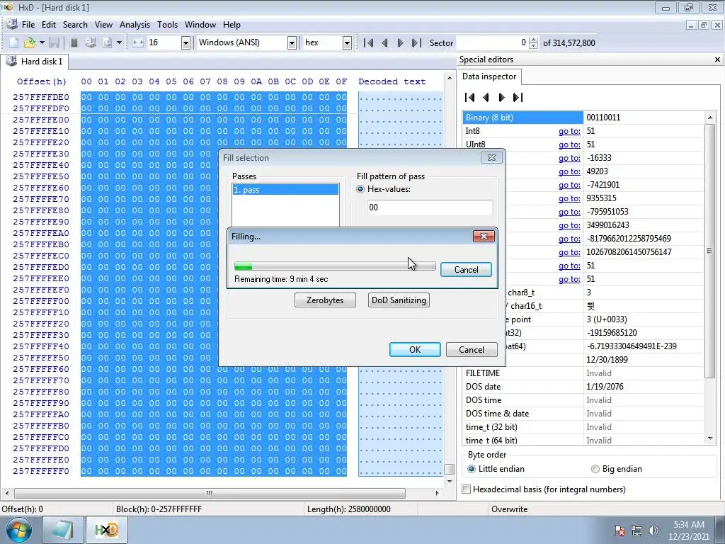
Task: Open the View menu
Action: tap(103, 25)
